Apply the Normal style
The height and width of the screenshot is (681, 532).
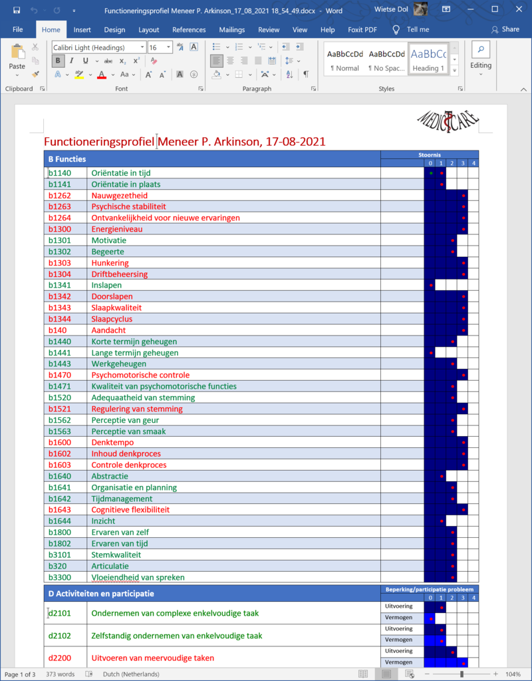coord(344,61)
